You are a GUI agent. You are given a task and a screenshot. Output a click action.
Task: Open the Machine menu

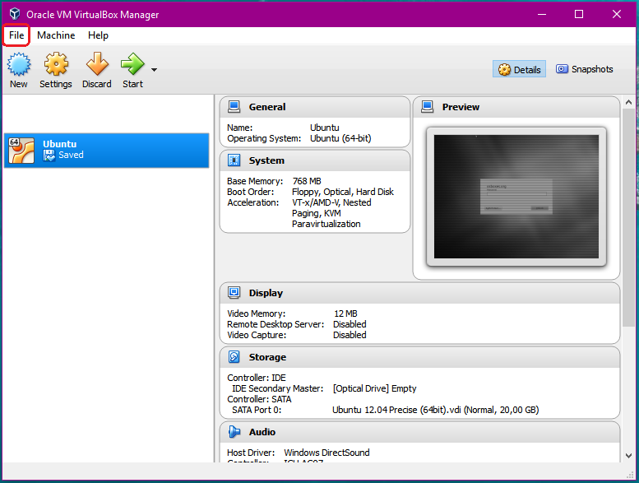[x=56, y=35]
